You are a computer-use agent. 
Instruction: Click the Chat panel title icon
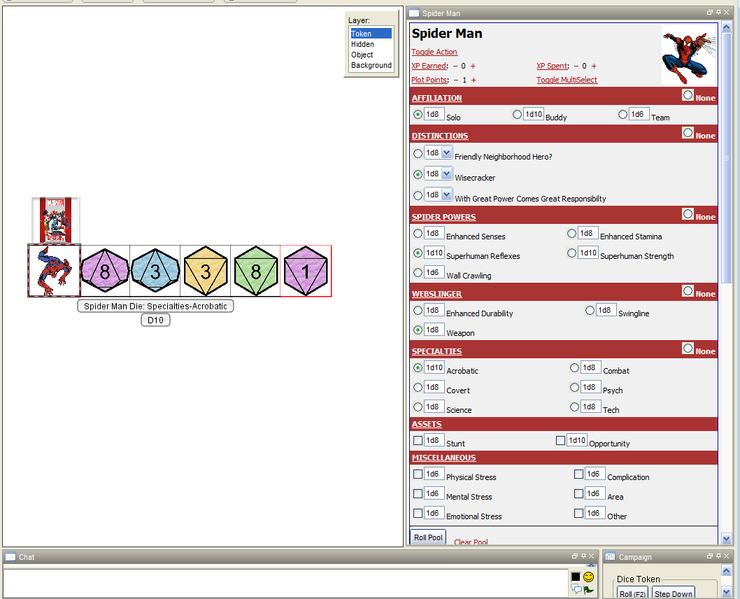(x=10, y=556)
